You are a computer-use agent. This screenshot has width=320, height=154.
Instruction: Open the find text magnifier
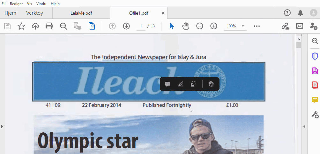tap(63, 26)
